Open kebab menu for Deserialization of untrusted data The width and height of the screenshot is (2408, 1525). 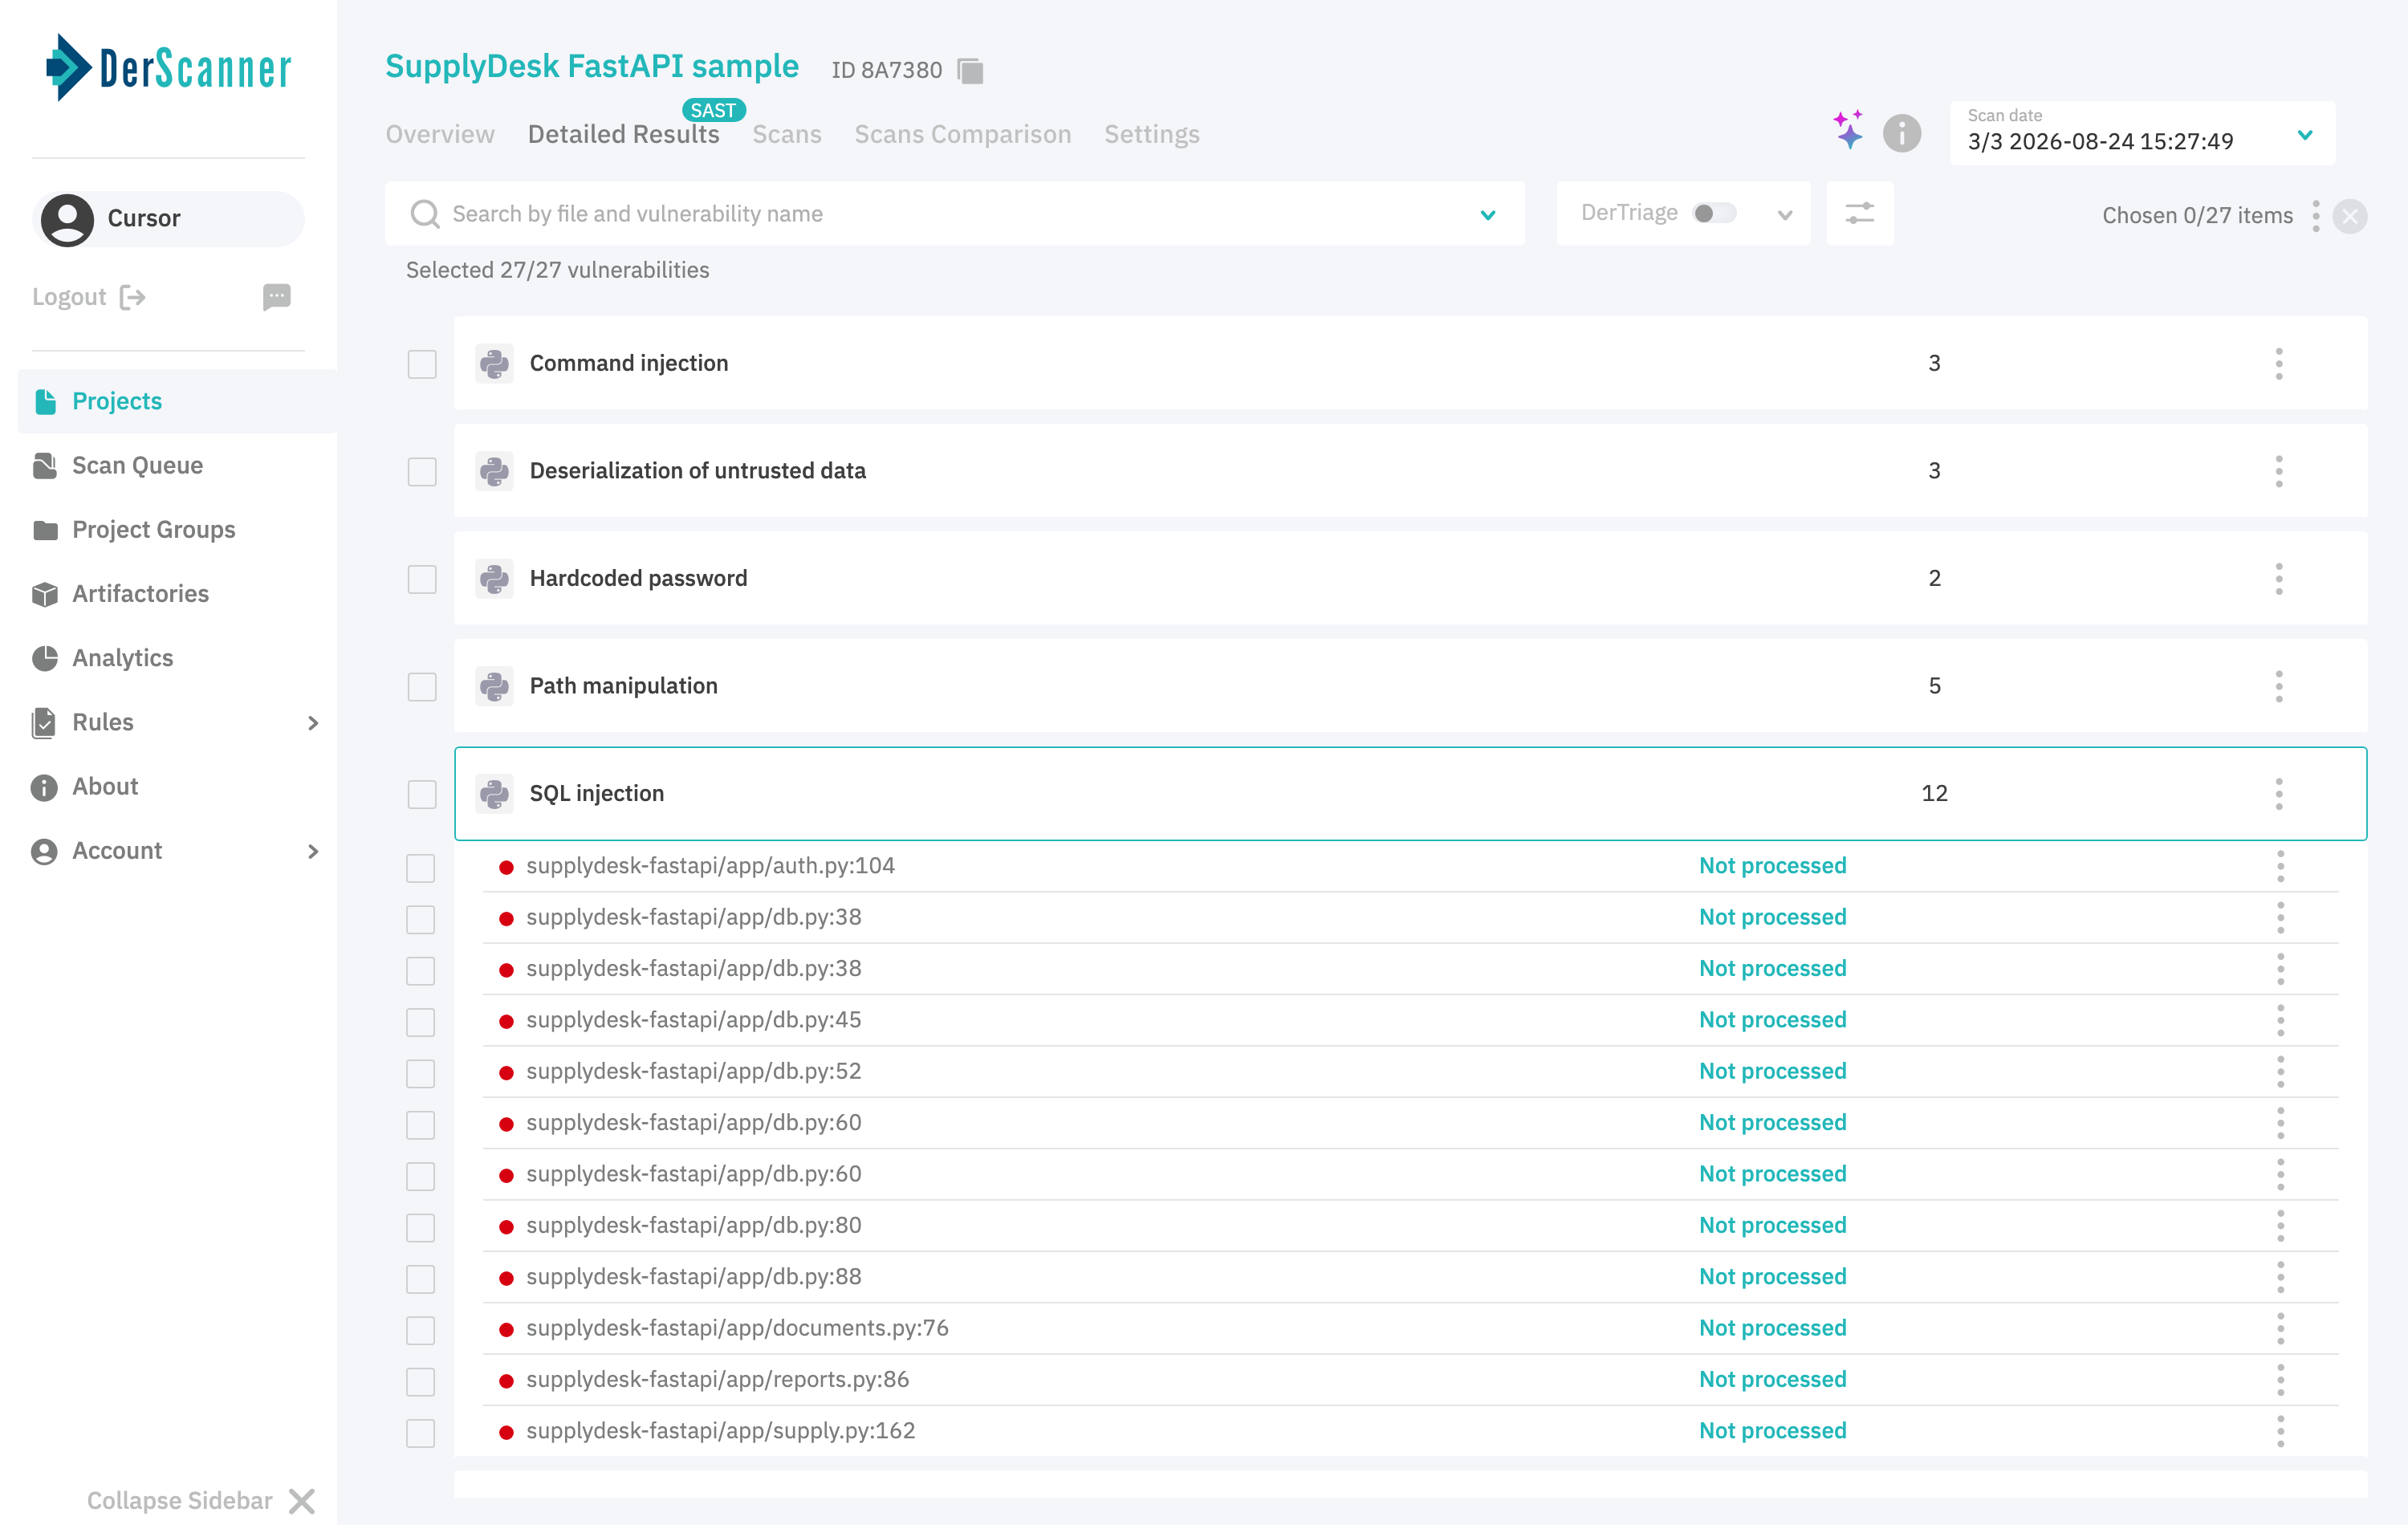click(2278, 471)
